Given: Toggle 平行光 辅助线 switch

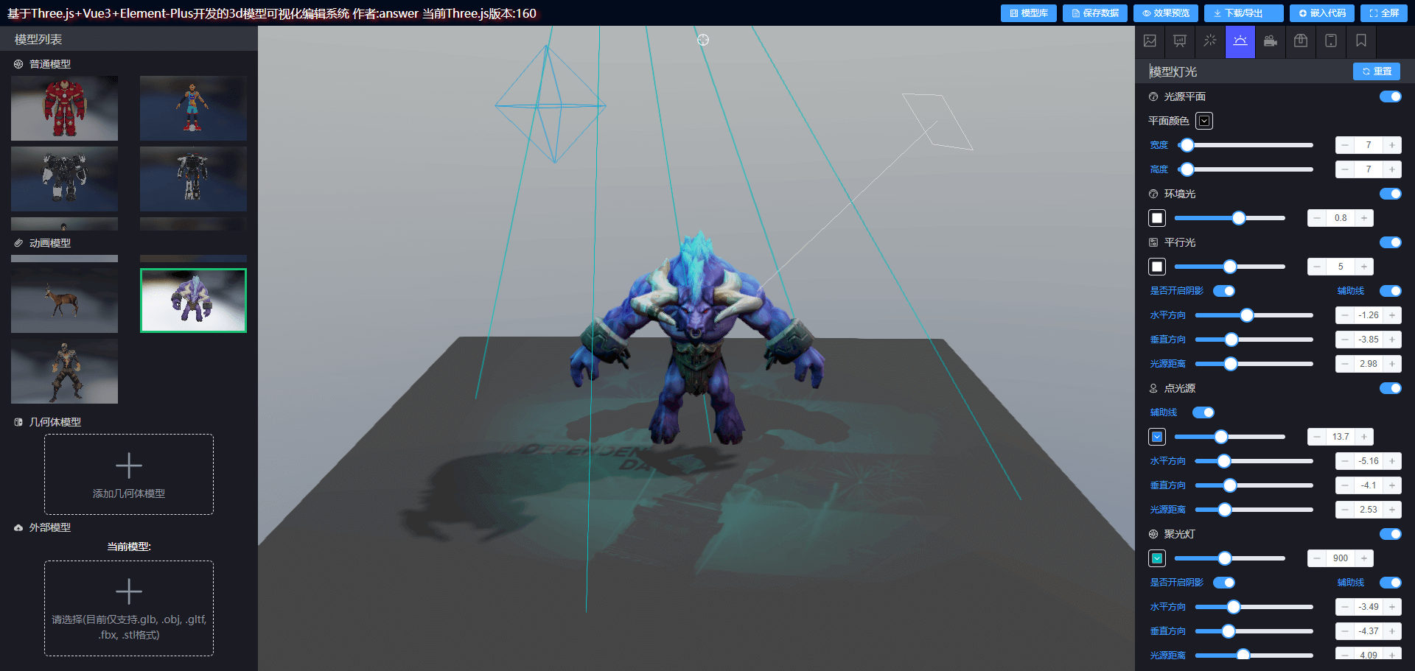Looking at the screenshot, I should 1390,291.
